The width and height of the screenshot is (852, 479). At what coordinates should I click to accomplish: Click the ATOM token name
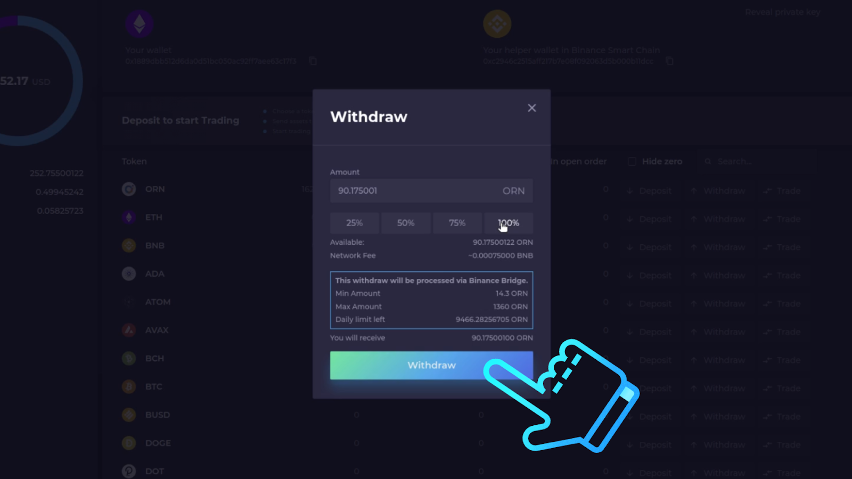tap(158, 302)
